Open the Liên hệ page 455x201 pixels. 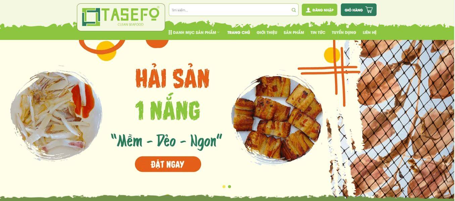pos(369,33)
